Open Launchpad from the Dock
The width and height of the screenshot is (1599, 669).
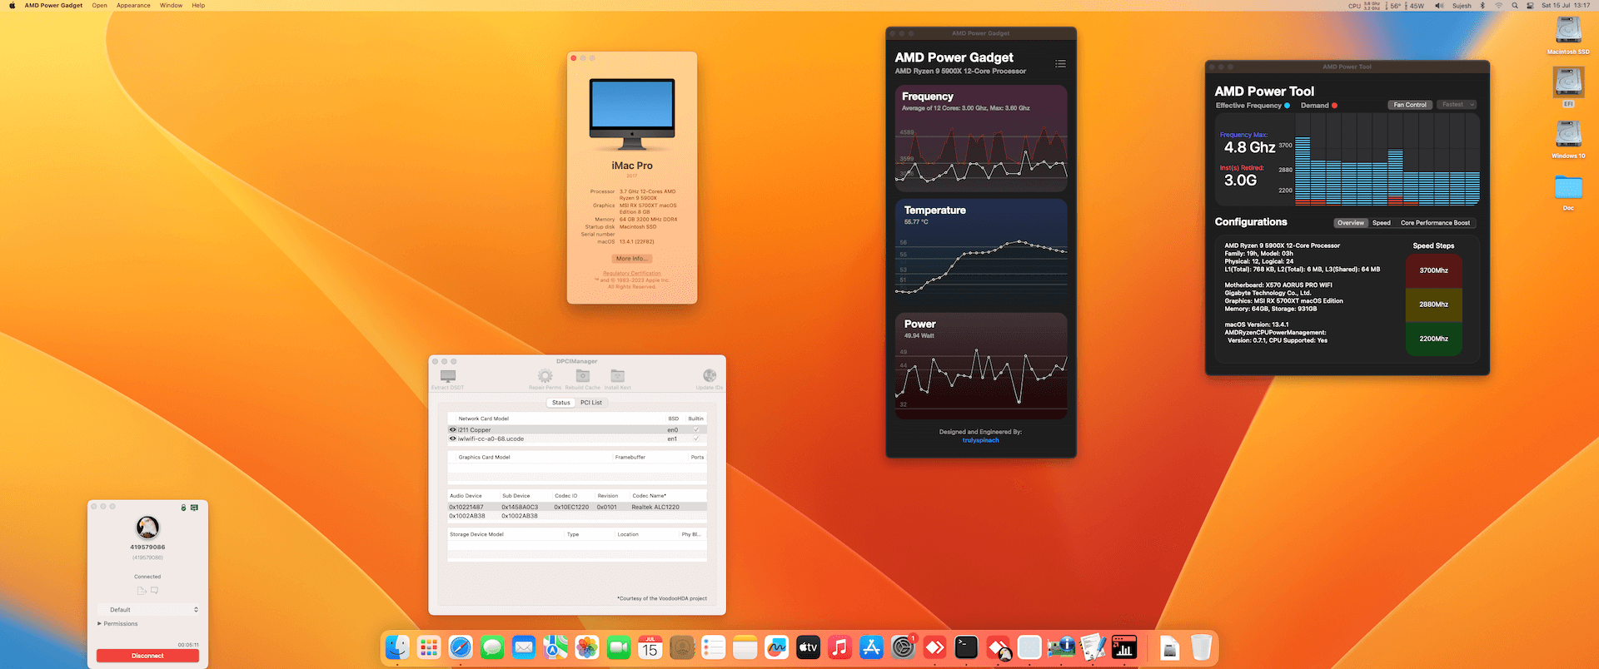[429, 647]
